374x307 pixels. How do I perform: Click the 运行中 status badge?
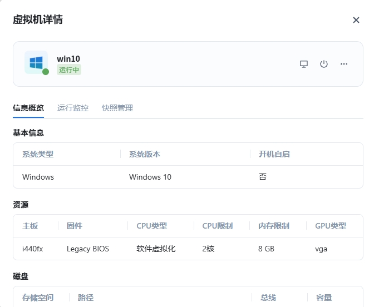(69, 70)
